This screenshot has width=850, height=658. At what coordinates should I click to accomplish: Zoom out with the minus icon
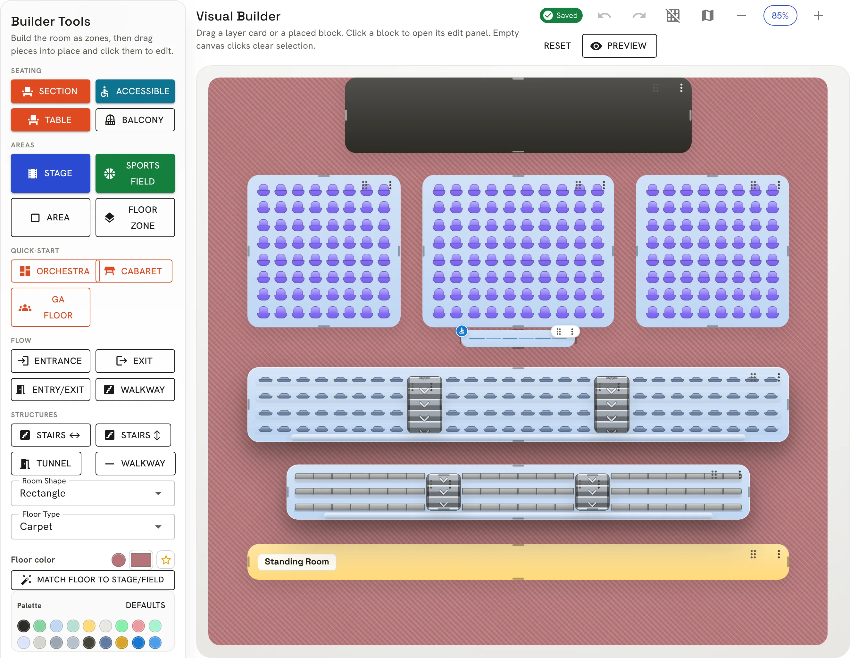(741, 16)
